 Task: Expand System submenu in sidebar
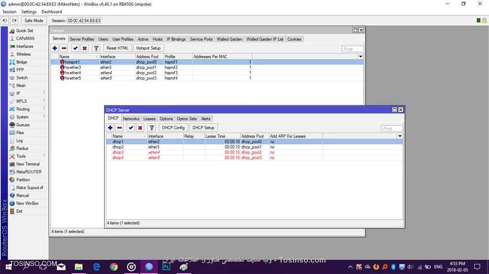28,117
